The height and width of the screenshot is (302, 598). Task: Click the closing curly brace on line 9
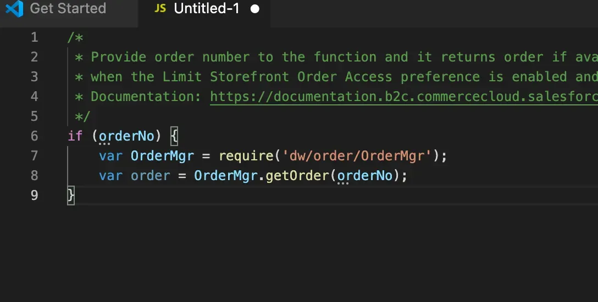[71, 195]
